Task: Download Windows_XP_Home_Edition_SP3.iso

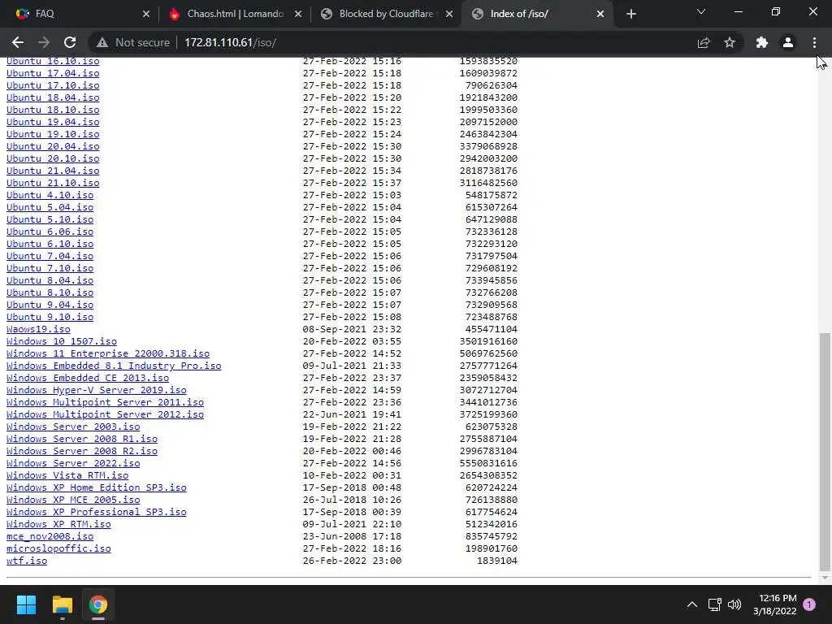Action: (97, 488)
